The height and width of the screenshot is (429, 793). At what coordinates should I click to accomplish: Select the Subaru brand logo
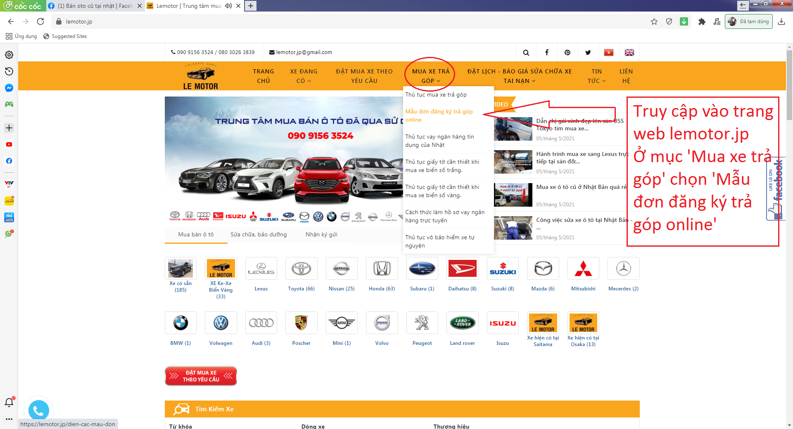[x=422, y=269]
